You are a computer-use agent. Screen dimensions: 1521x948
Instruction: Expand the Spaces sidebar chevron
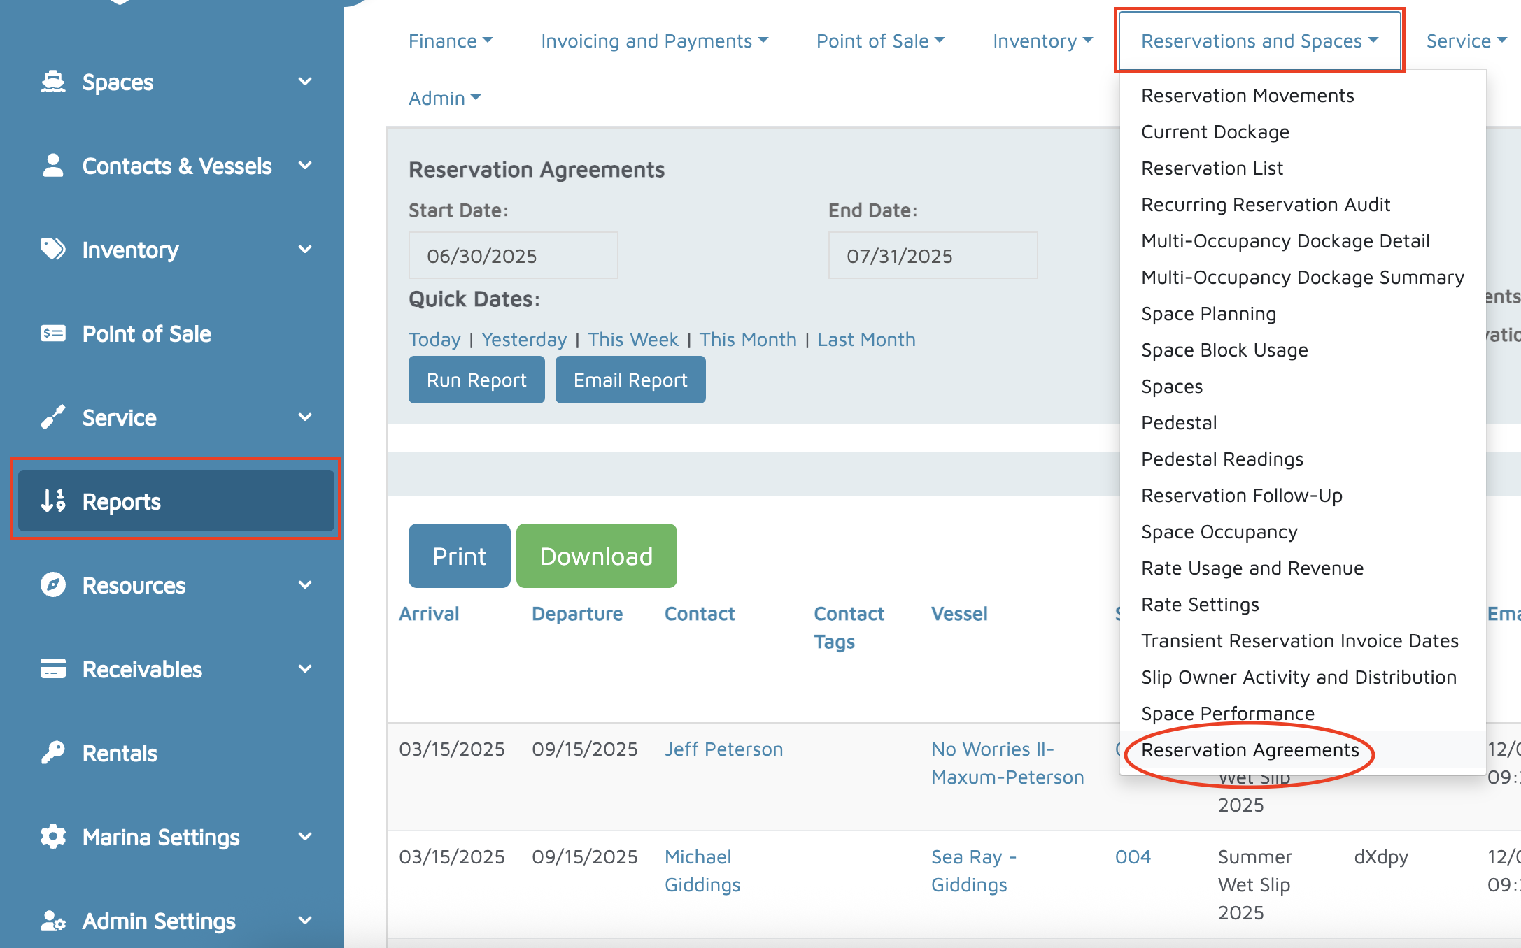pos(305,82)
